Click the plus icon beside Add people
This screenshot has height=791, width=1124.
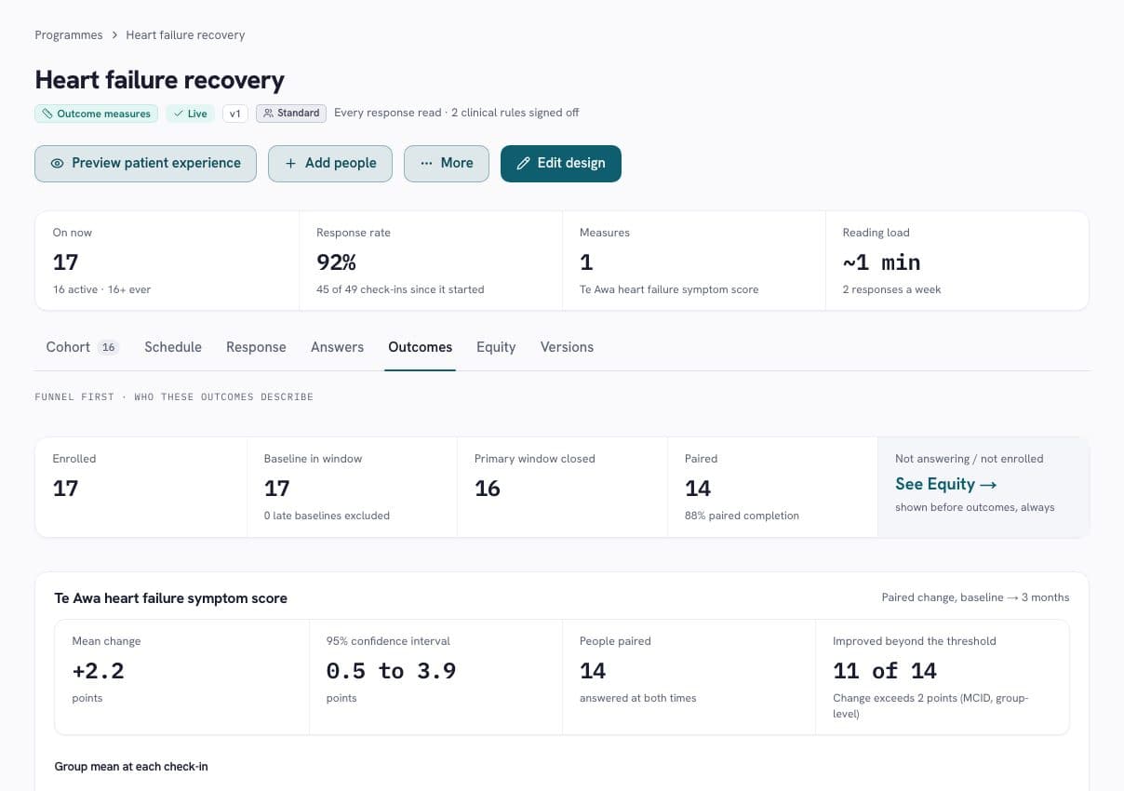pos(290,163)
